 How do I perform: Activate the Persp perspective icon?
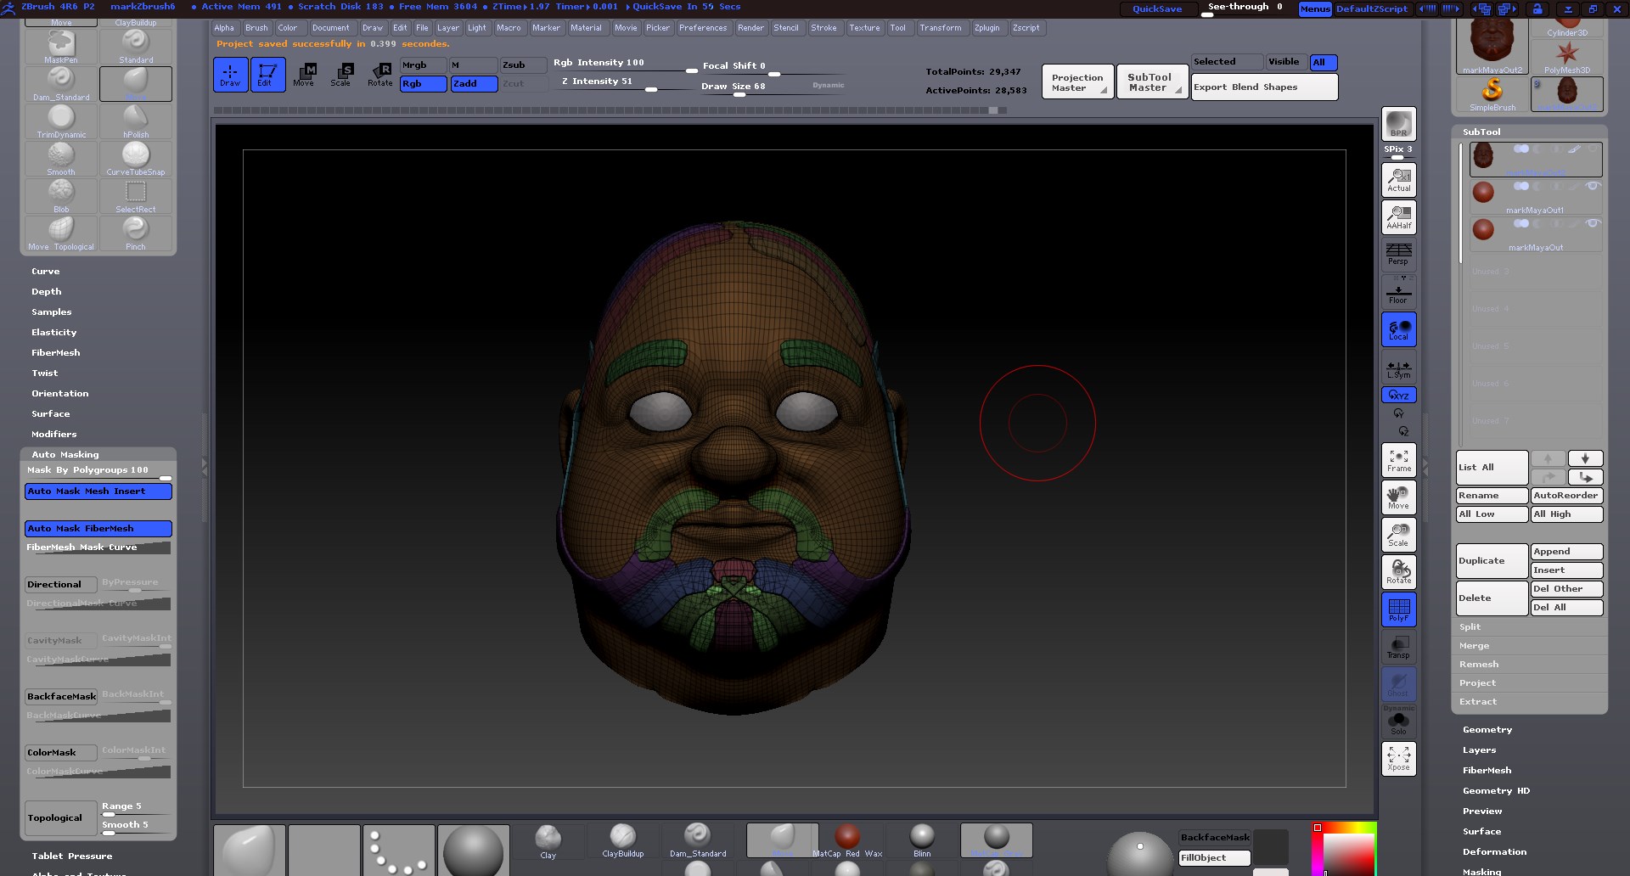[x=1397, y=253]
